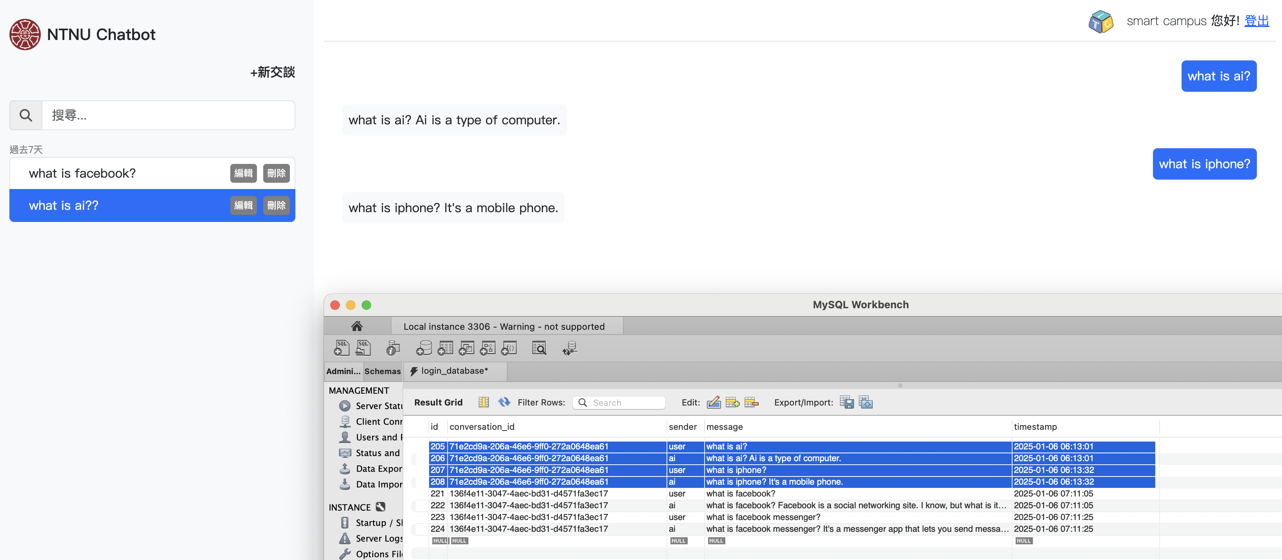The image size is (1282, 560).
Task: Switch to the Schemas tab
Action: pos(382,371)
